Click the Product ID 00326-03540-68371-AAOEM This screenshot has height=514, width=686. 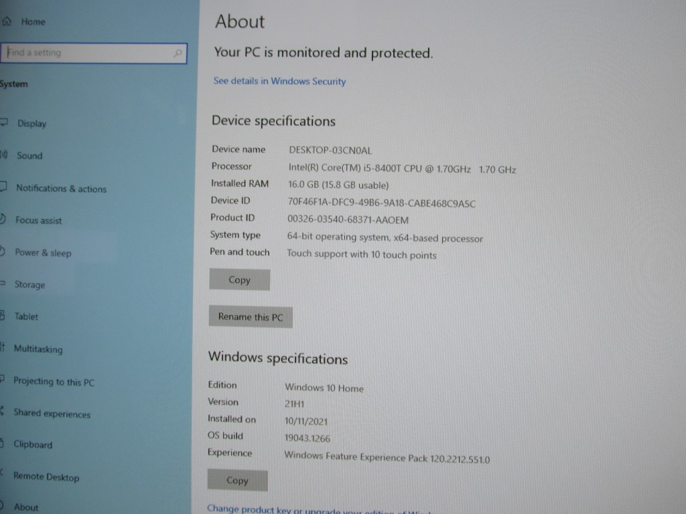[348, 220]
